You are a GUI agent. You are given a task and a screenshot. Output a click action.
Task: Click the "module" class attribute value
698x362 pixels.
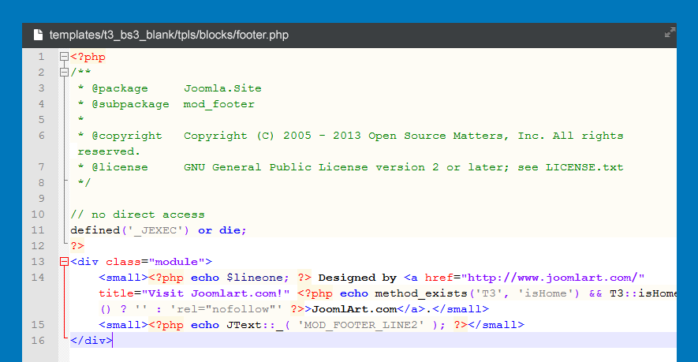(177, 262)
